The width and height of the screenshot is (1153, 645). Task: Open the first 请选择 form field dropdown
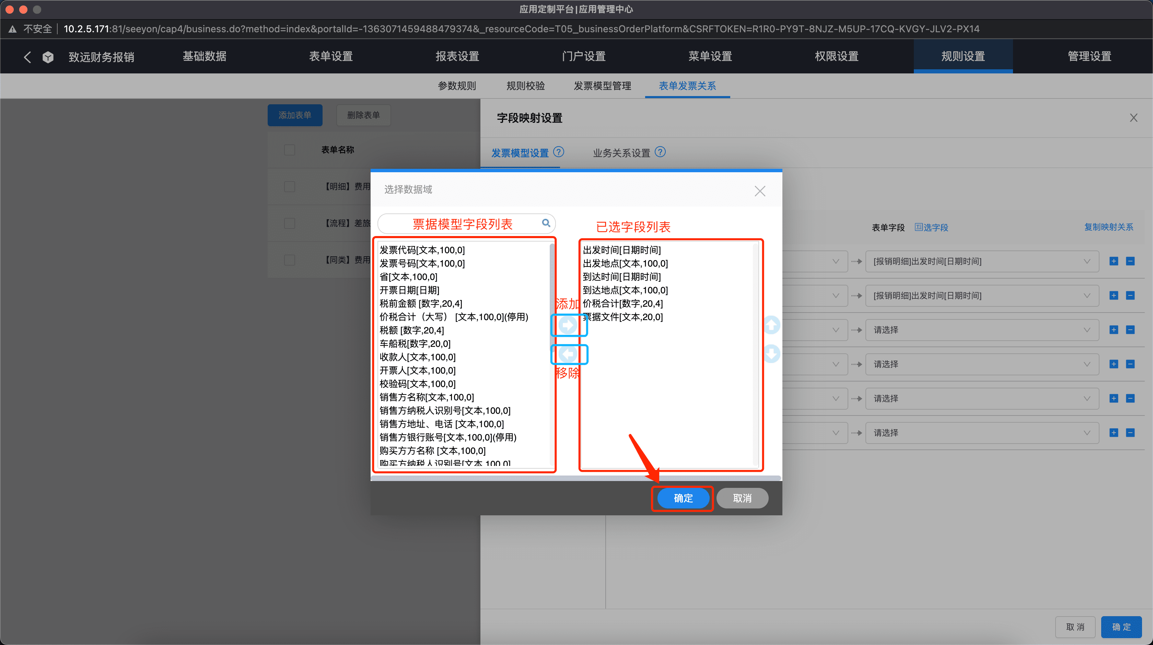click(x=982, y=330)
